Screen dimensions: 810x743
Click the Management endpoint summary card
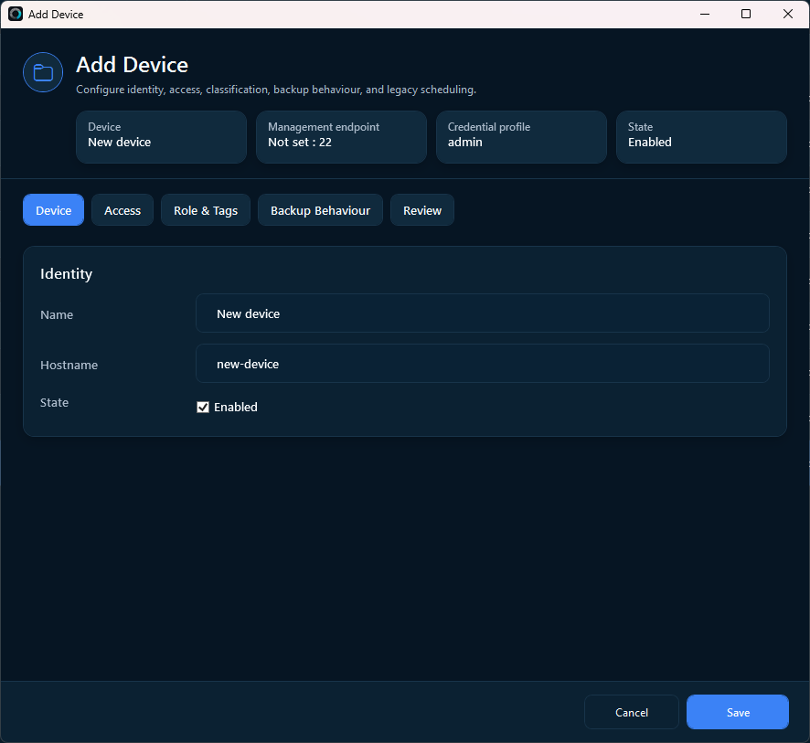(341, 137)
